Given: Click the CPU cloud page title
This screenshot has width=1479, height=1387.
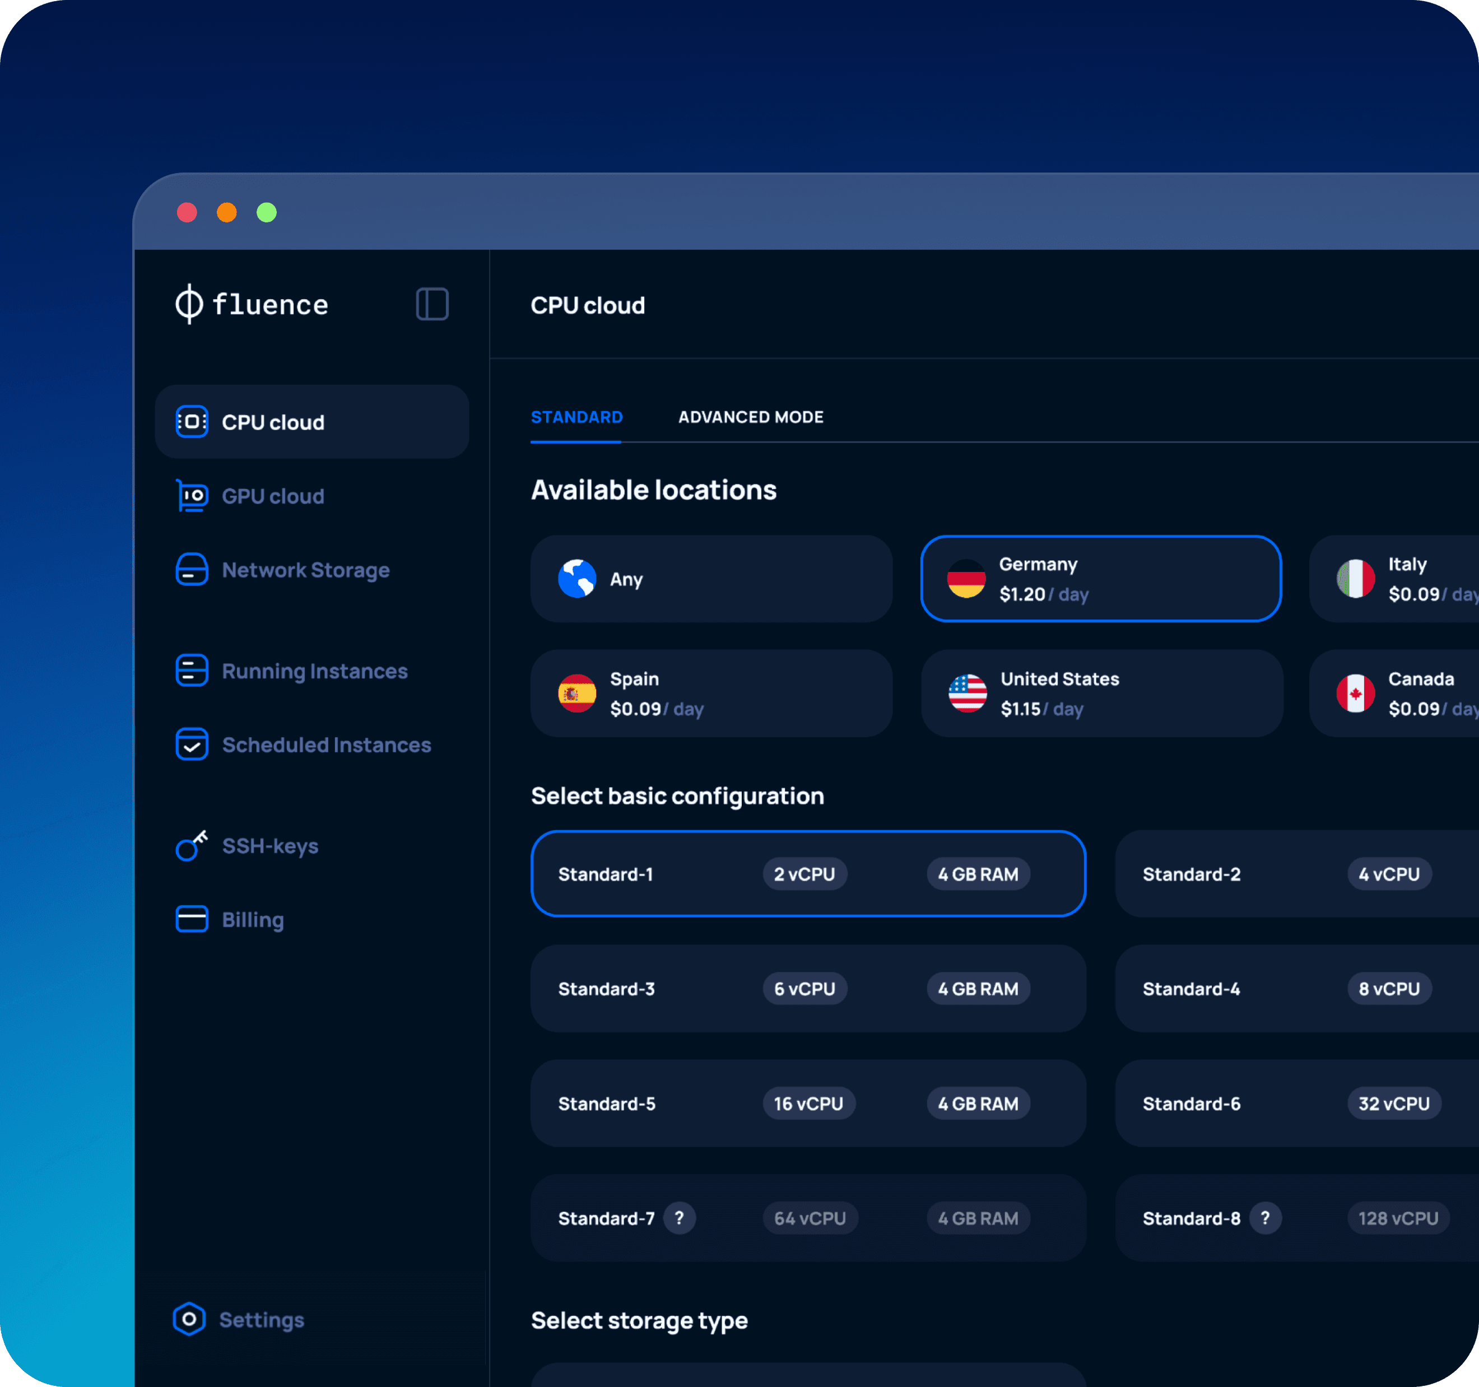Looking at the screenshot, I should (588, 305).
